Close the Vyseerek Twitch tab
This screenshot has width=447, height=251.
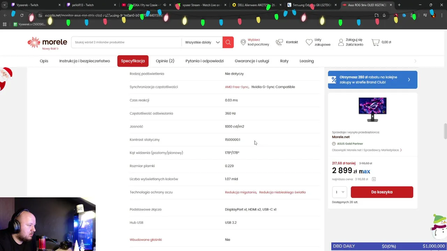point(59,5)
